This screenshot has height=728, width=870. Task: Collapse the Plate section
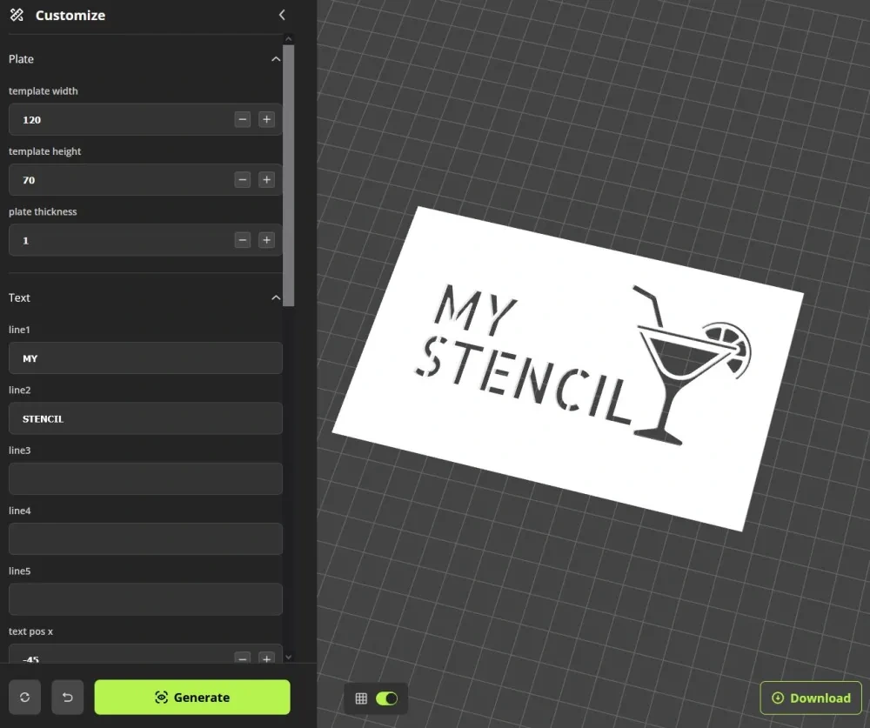pyautogui.click(x=276, y=59)
